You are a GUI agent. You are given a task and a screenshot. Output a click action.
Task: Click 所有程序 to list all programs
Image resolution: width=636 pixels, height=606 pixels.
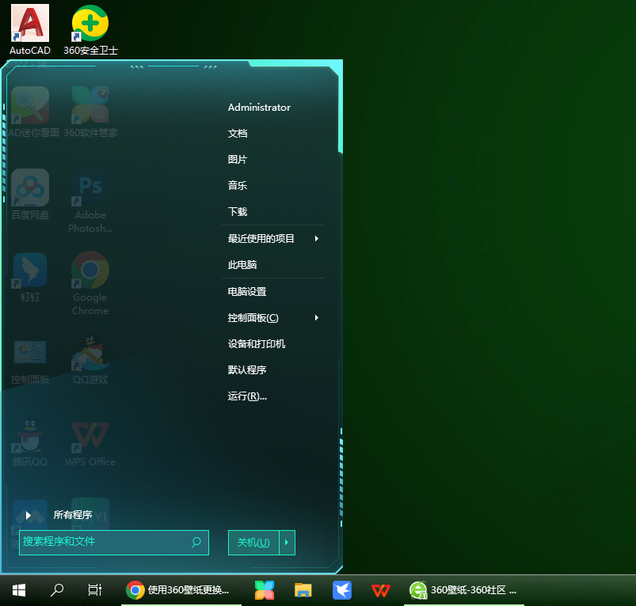click(x=75, y=514)
